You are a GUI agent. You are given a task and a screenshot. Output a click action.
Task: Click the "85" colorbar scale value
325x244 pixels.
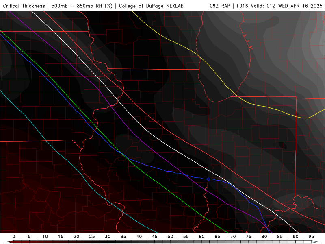(x=280, y=237)
